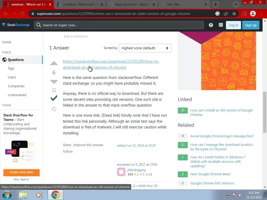Switch to the New Tab tab
This screenshot has height=200, width=267.
click(x=184, y=4)
